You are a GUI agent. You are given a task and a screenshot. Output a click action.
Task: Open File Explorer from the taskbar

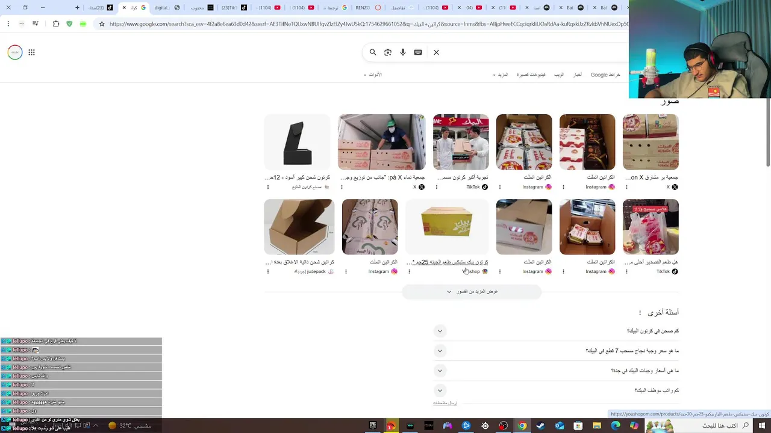(x=597, y=426)
